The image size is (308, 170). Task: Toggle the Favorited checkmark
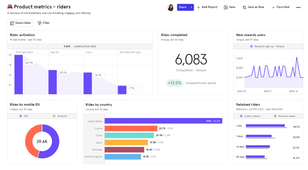click(273, 7)
